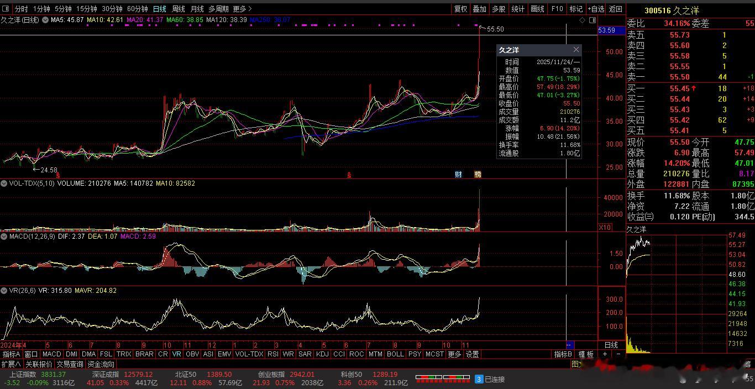
Task: Select the 60分钟 period tab
Action: pyautogui.click(x=137, y=9)
